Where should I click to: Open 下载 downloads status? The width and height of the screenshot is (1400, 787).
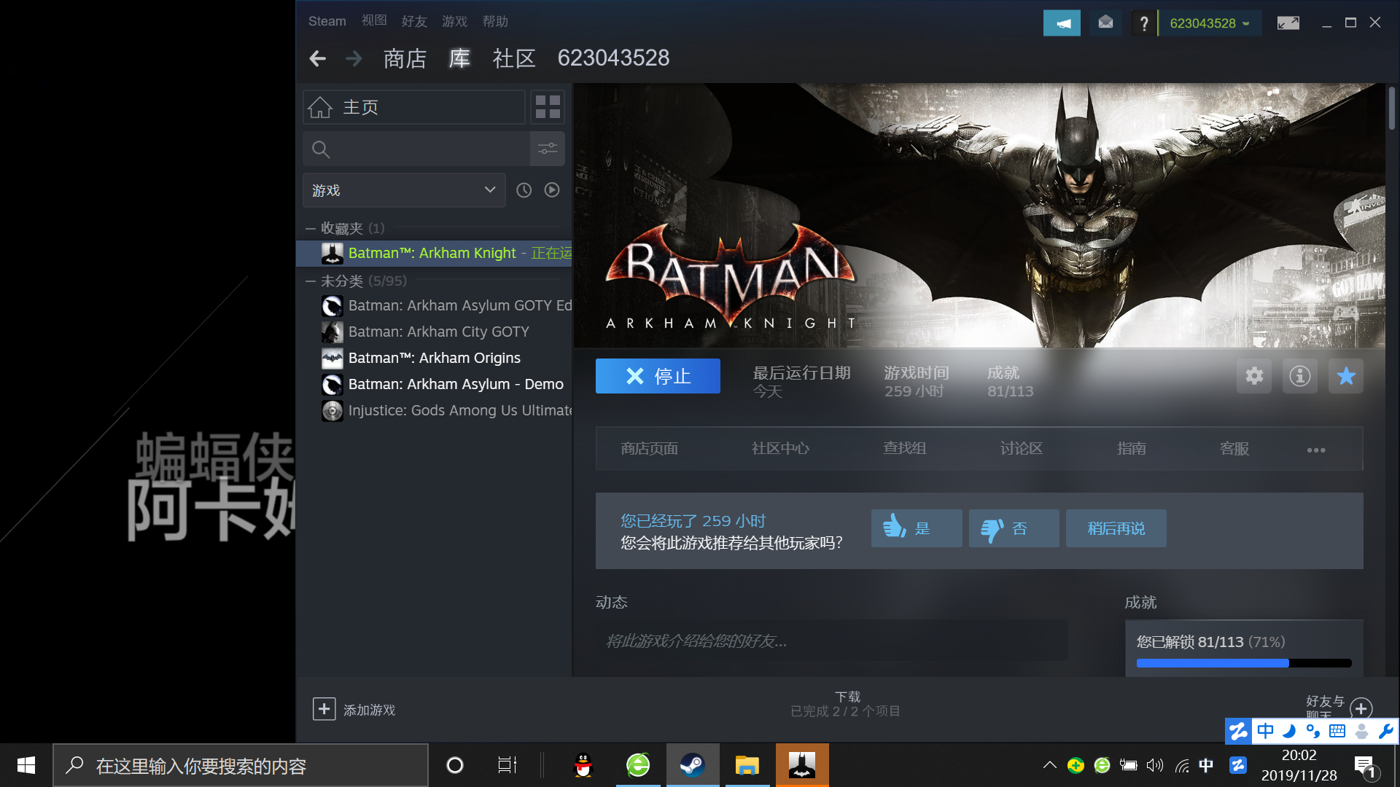pos(846,704)
